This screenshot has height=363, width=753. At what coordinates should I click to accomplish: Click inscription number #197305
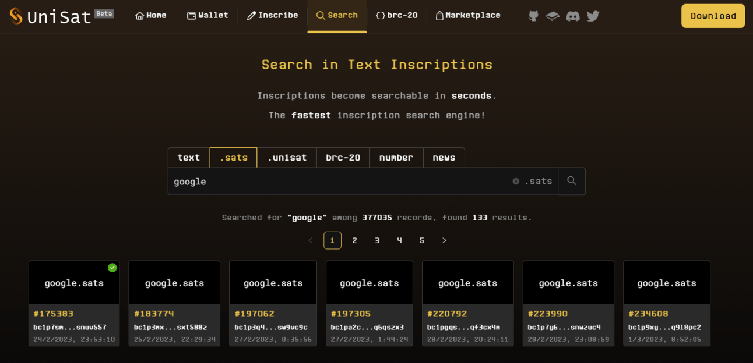351,314
